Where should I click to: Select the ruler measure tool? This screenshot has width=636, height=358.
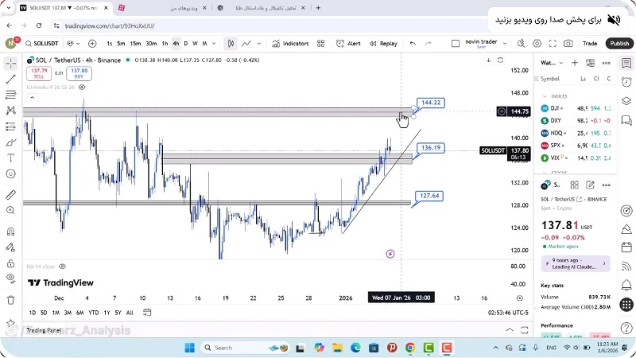tap(10, 194)
